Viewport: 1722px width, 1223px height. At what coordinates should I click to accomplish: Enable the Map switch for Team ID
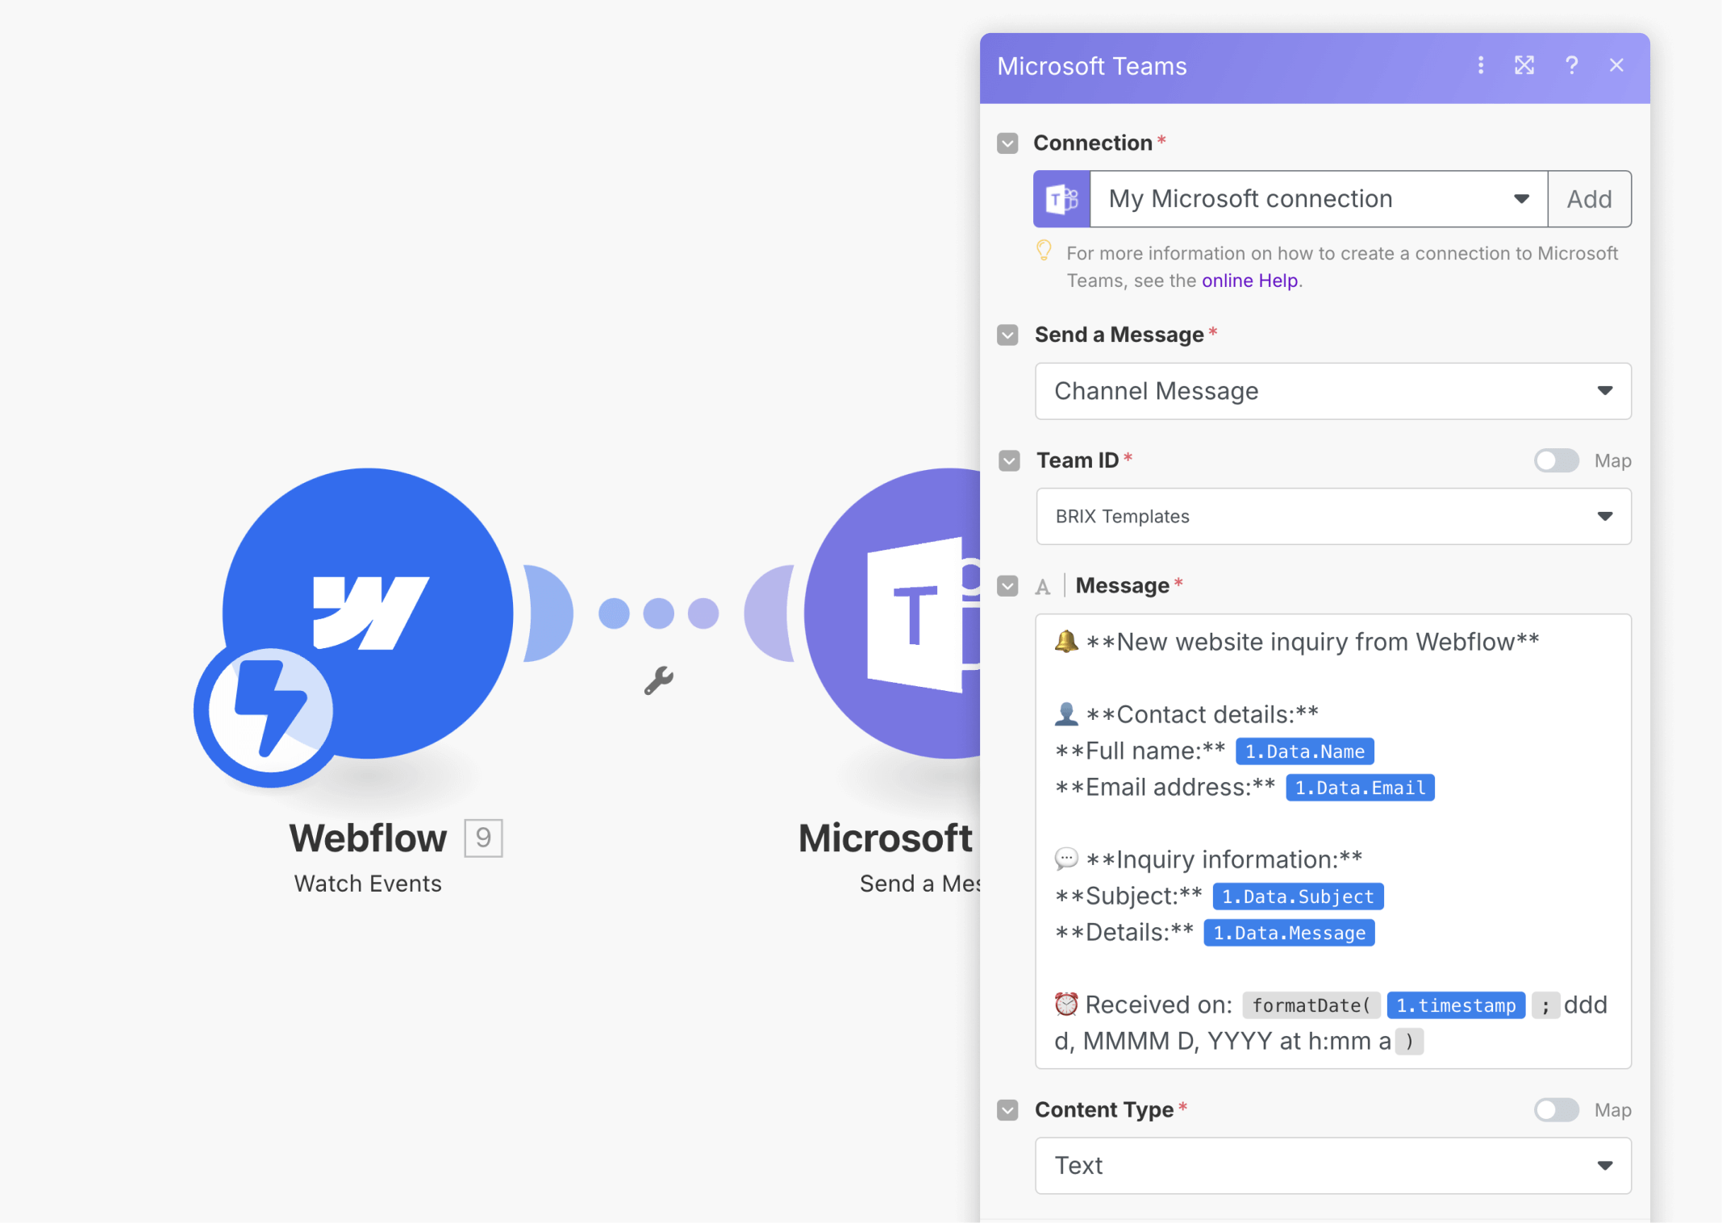(1556, 460)
